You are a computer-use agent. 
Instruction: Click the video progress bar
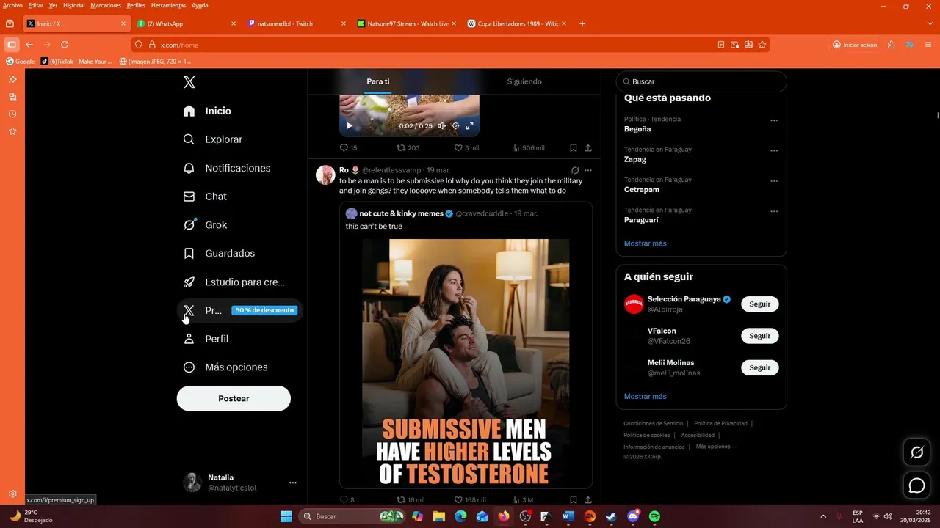tap(409, 112)
